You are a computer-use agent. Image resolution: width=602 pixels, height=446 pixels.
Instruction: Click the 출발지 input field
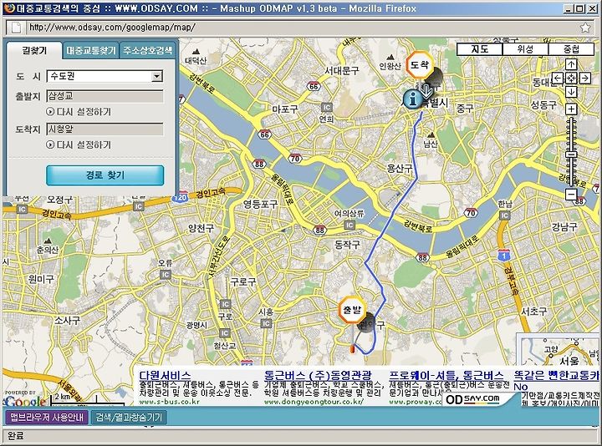coord(105,96)
